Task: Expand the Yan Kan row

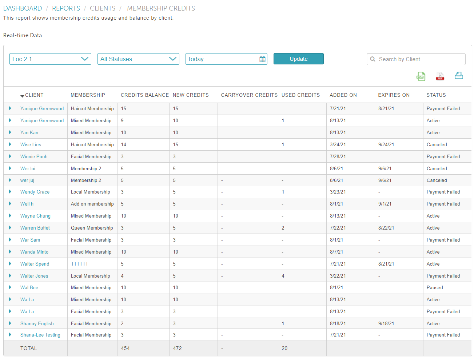Action: click(10, 132)
